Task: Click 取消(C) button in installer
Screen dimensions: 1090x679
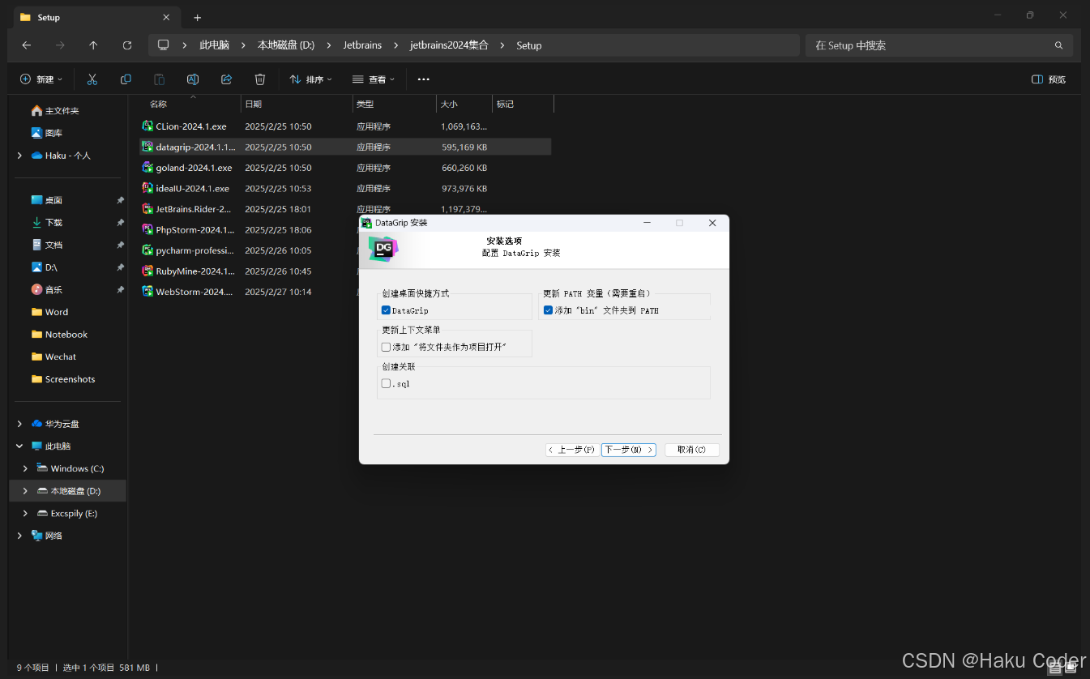Action: click(x=692, y=450)
